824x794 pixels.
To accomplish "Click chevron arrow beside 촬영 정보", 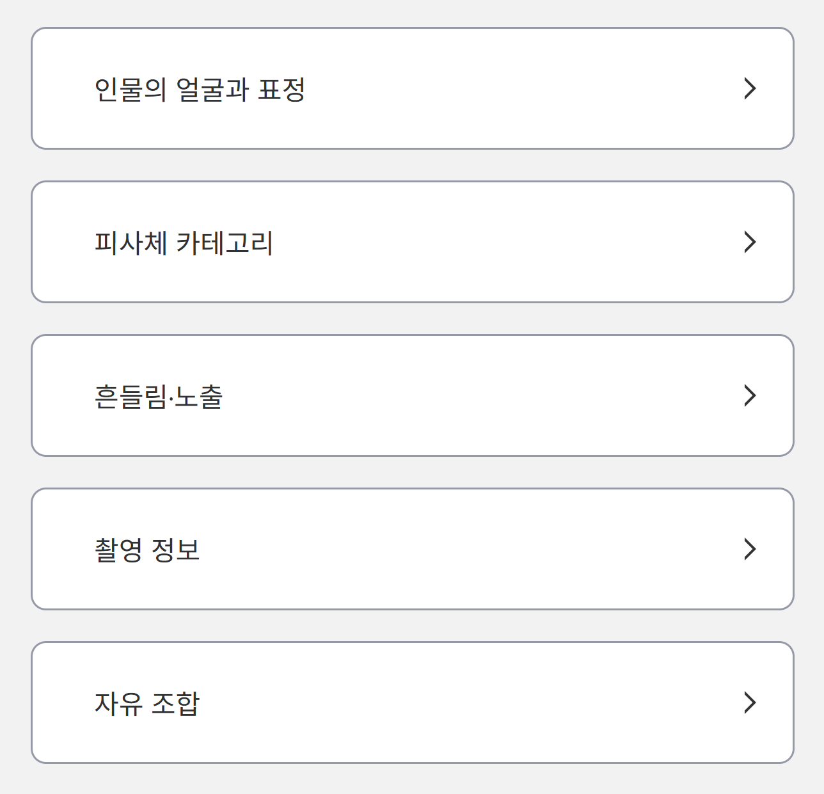I will coord(750,549).
